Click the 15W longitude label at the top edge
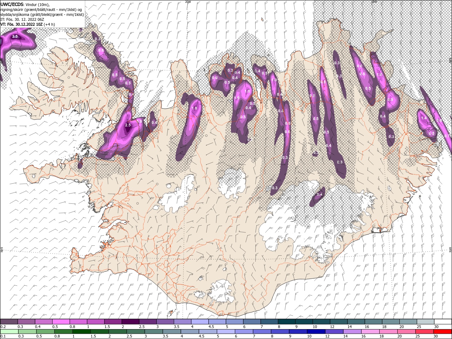This screenshot has height=339, width=452. tap(374, 2)
